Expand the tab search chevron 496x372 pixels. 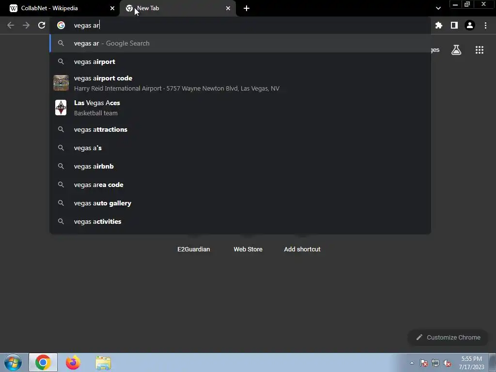[x=438, y=8]
